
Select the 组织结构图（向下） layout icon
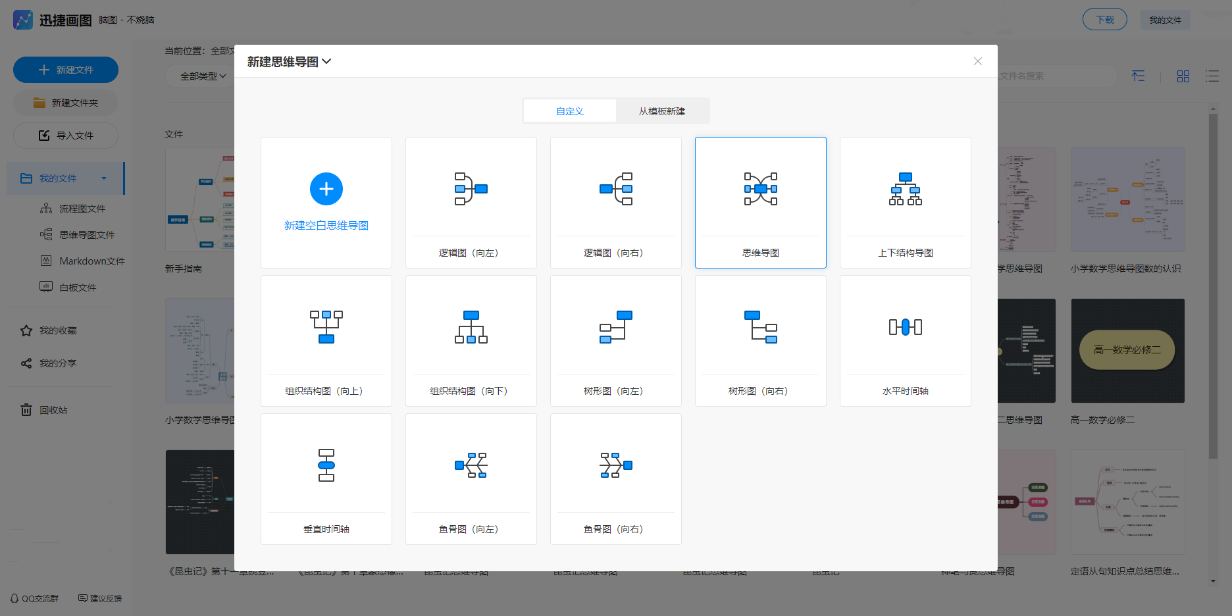pos(471,327)
